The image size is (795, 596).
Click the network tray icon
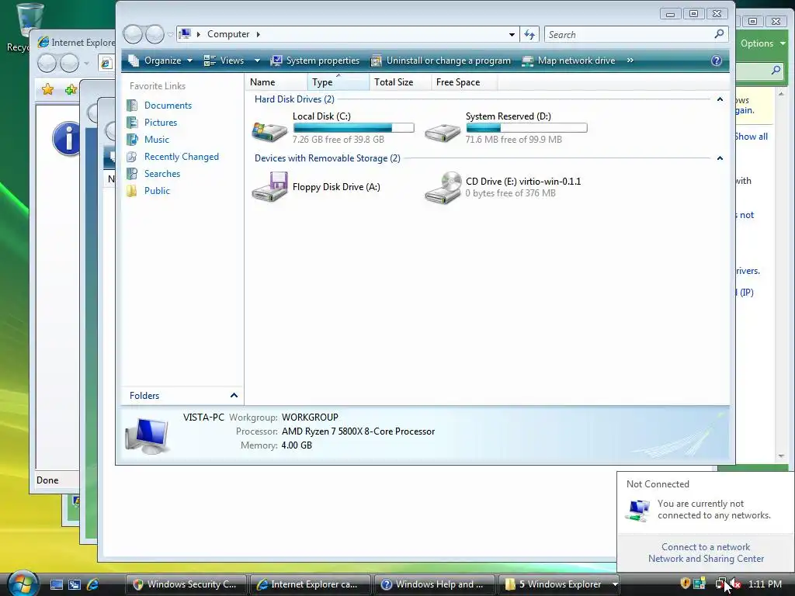click(x=720, y=584)
